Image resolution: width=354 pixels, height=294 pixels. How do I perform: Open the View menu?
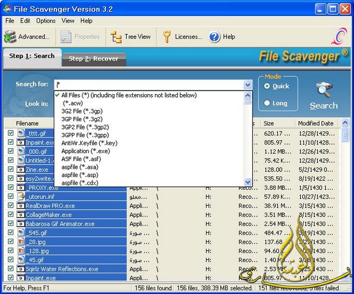tap(68, 21)
